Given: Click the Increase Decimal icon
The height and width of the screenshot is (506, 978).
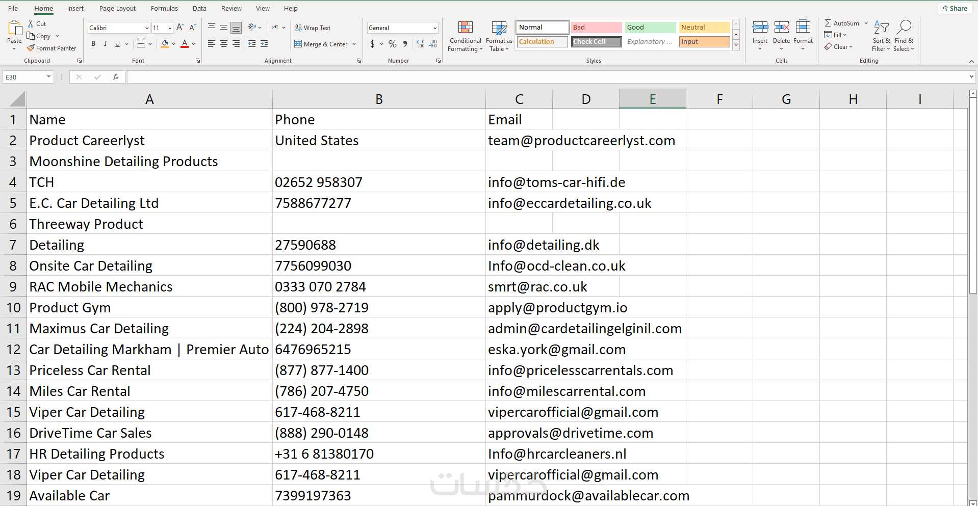Looking at the screenshot, I should pyautogui.click(x=421, y=44).
